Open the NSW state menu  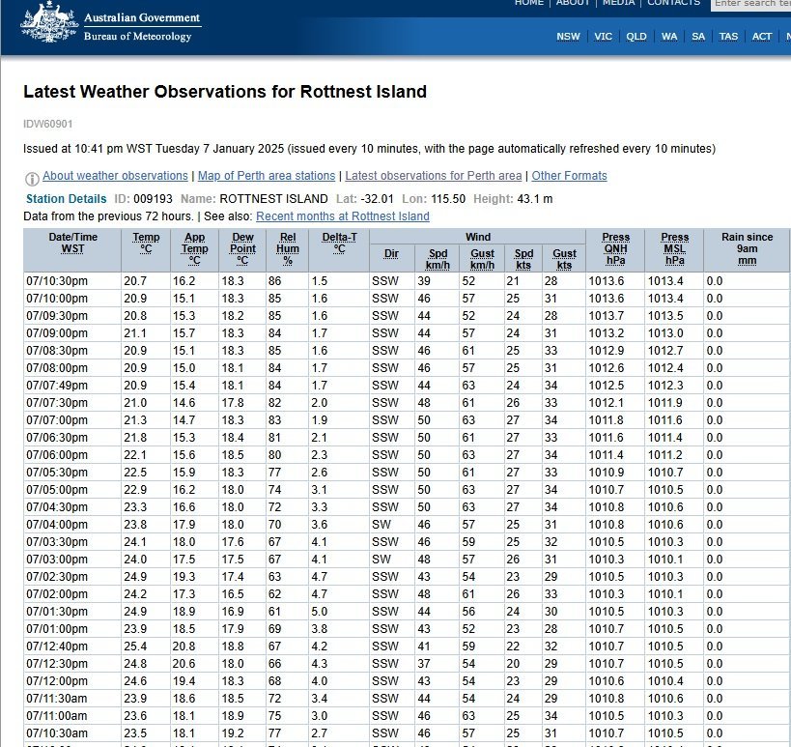[568, 37]
